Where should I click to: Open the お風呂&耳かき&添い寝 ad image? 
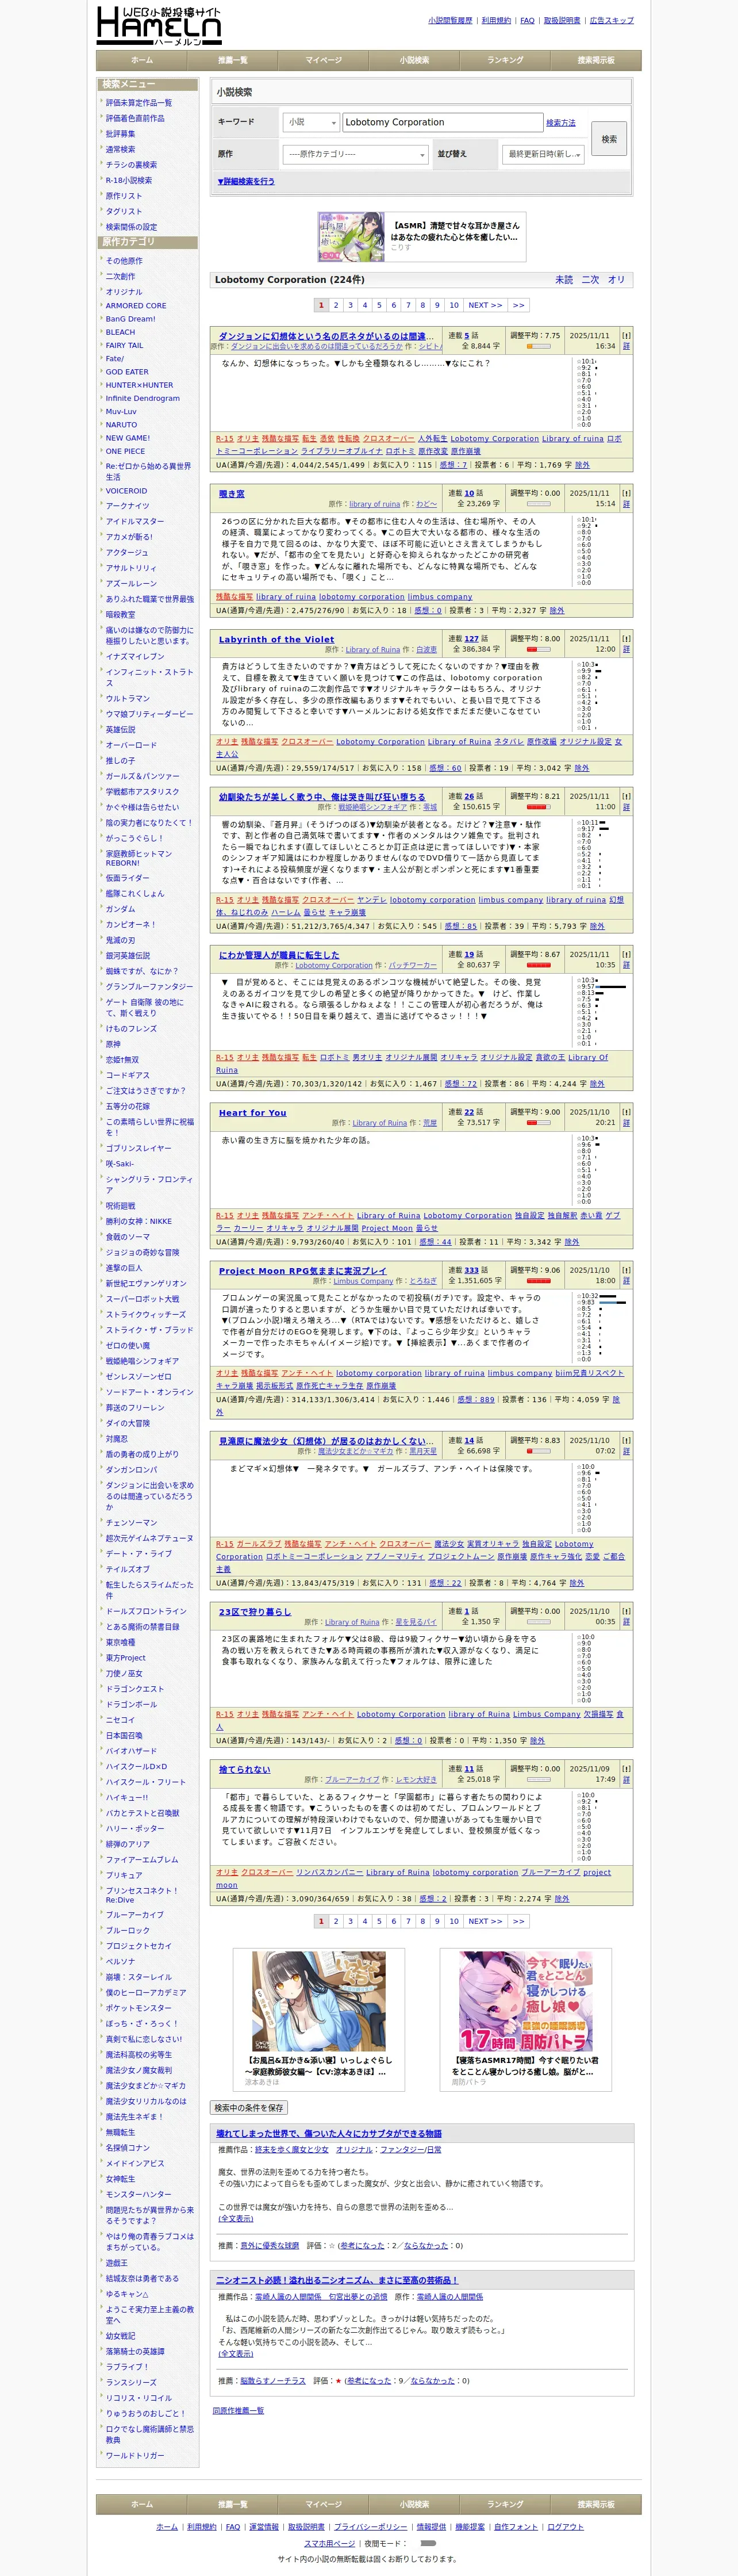pyautogui.click(x=318, y=2001)
